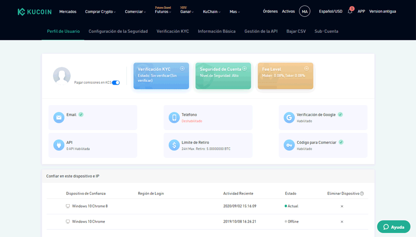Click the KuCoin logo
Screen dimensions: 416x237
pos(35,12)
